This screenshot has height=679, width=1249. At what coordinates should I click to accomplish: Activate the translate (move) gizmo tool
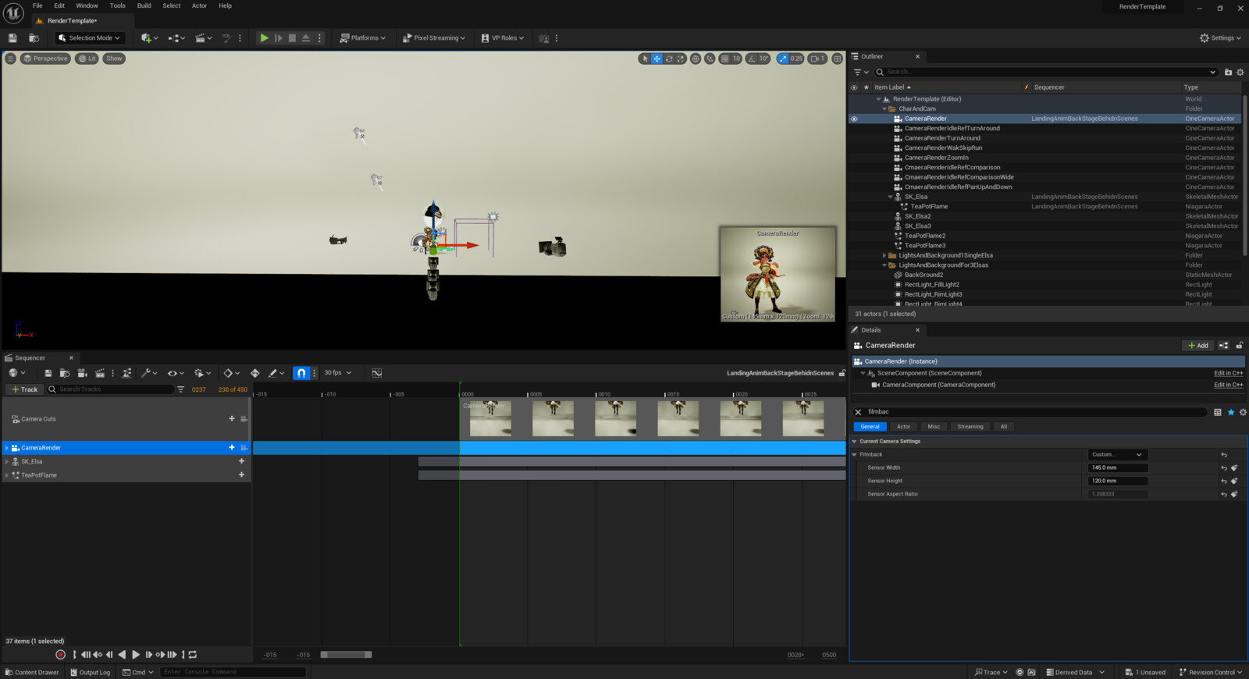[x=657, y=59]
